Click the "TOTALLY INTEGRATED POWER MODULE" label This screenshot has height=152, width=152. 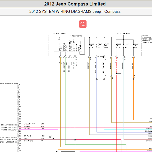tap(147, 39)
